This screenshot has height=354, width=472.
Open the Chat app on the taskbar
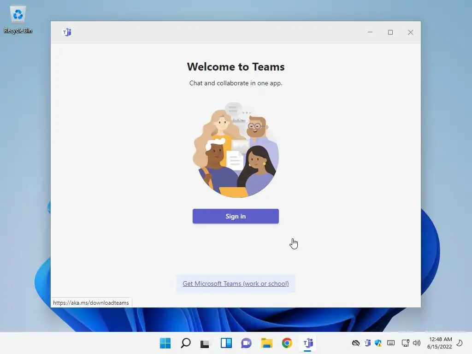coord(246,343)
